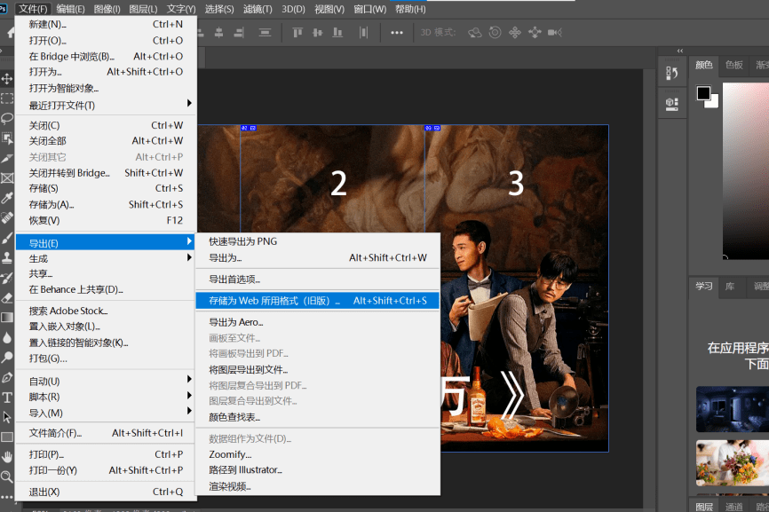Open the History panel icon

pyautogui.click(x=672, y=74)
